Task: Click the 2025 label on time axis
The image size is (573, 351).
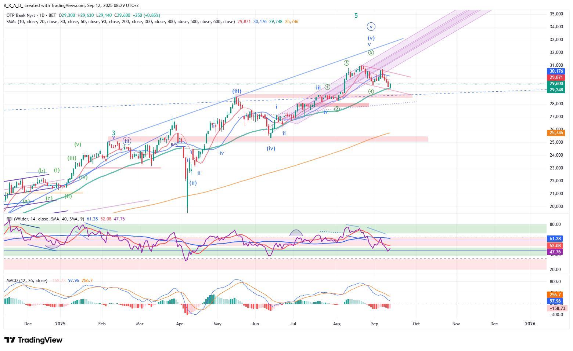Action: point(60,324)
